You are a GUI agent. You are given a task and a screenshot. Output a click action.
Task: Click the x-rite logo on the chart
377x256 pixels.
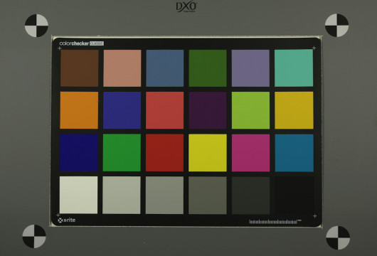[x=67, y=220]
